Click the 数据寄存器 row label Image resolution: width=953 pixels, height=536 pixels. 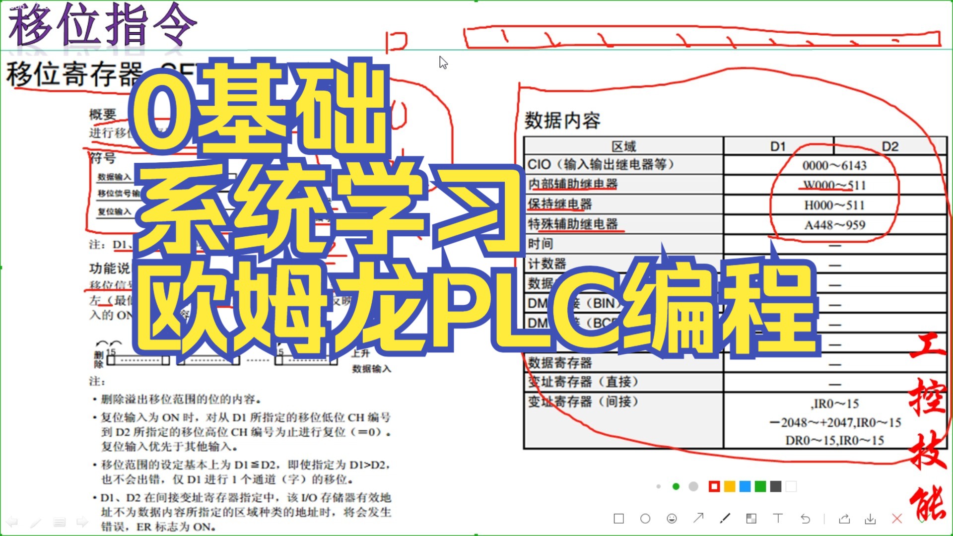tap(560, 363)
